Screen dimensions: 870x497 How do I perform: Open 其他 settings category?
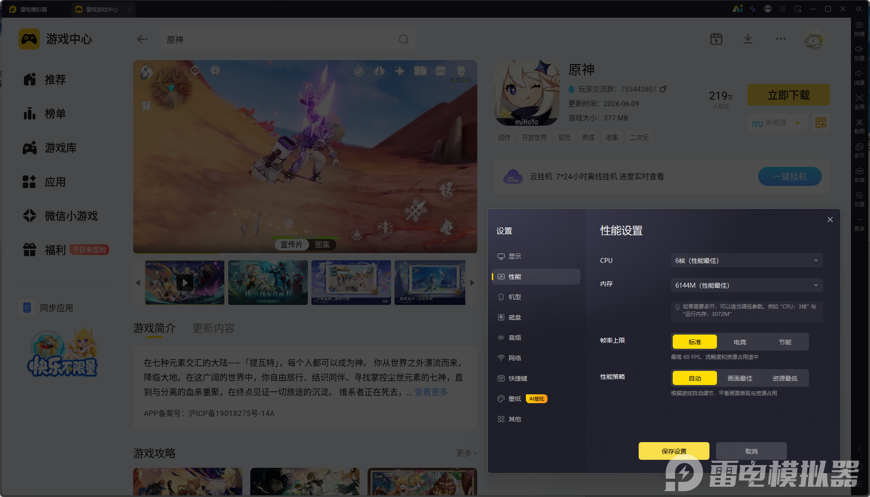(536, 419)
